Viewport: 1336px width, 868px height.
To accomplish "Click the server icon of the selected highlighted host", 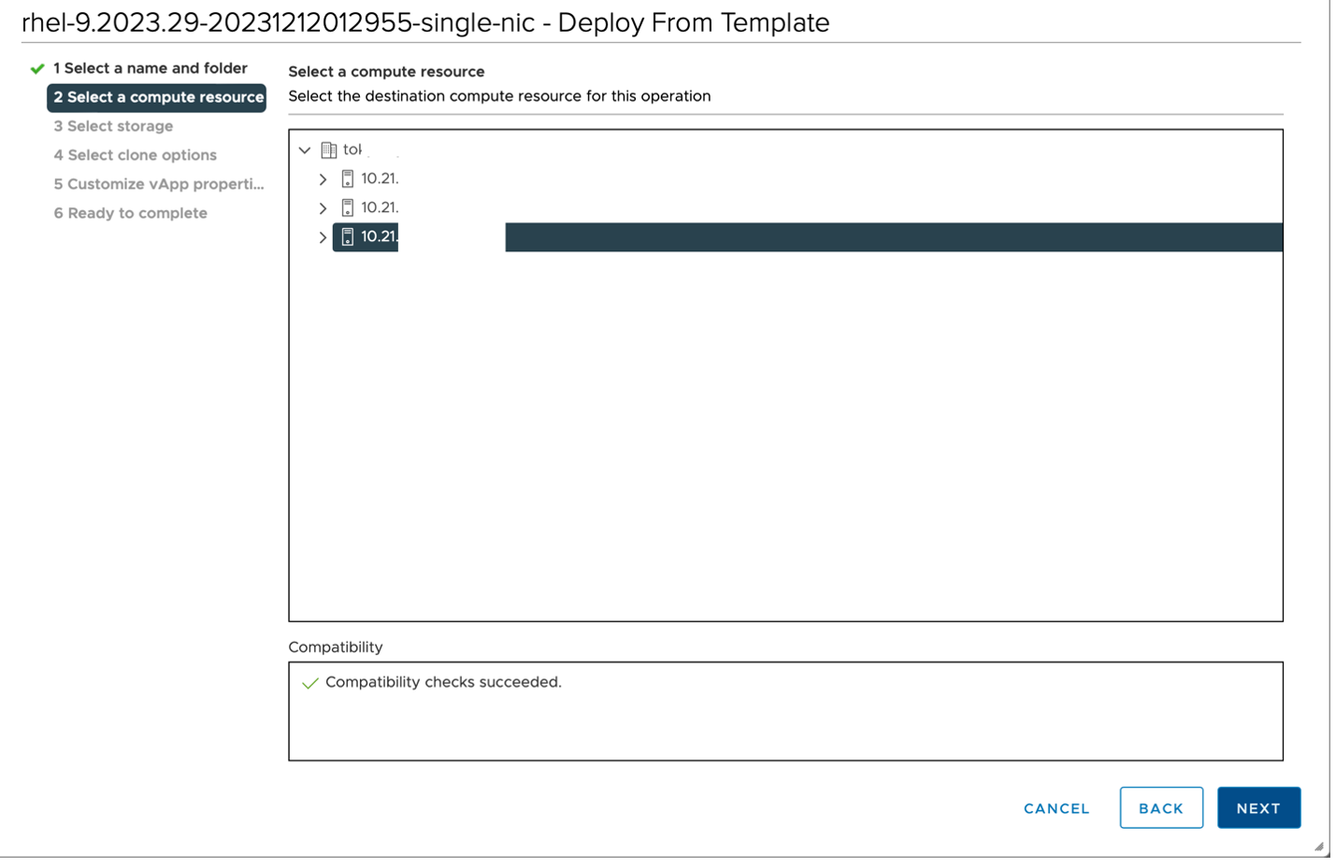I will (x=347, y=237).
